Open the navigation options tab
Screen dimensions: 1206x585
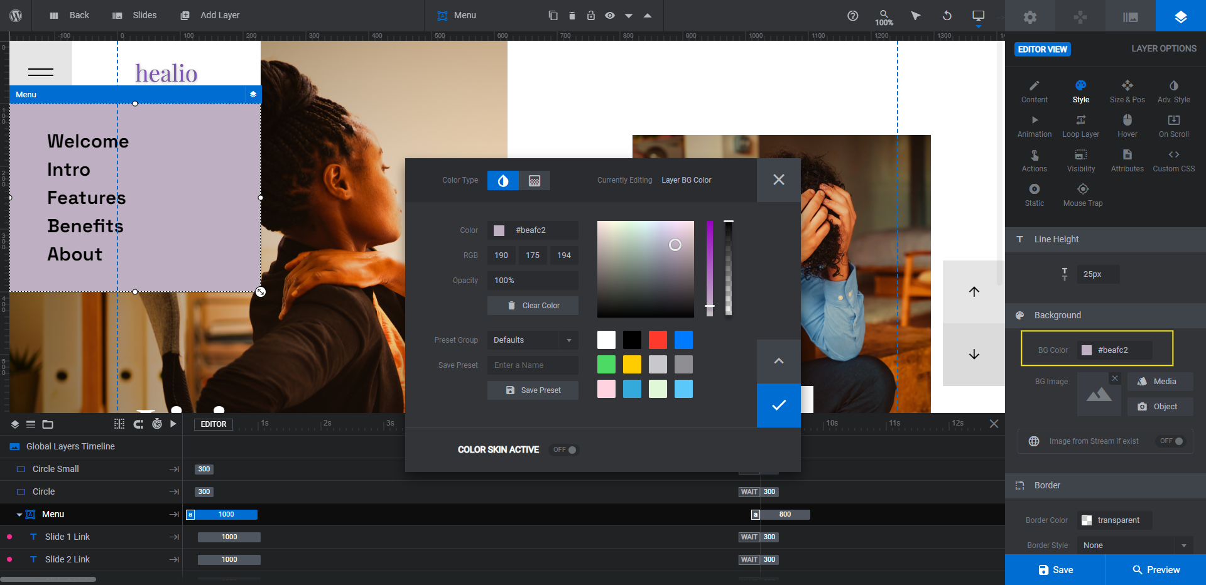pos(1080,16)
